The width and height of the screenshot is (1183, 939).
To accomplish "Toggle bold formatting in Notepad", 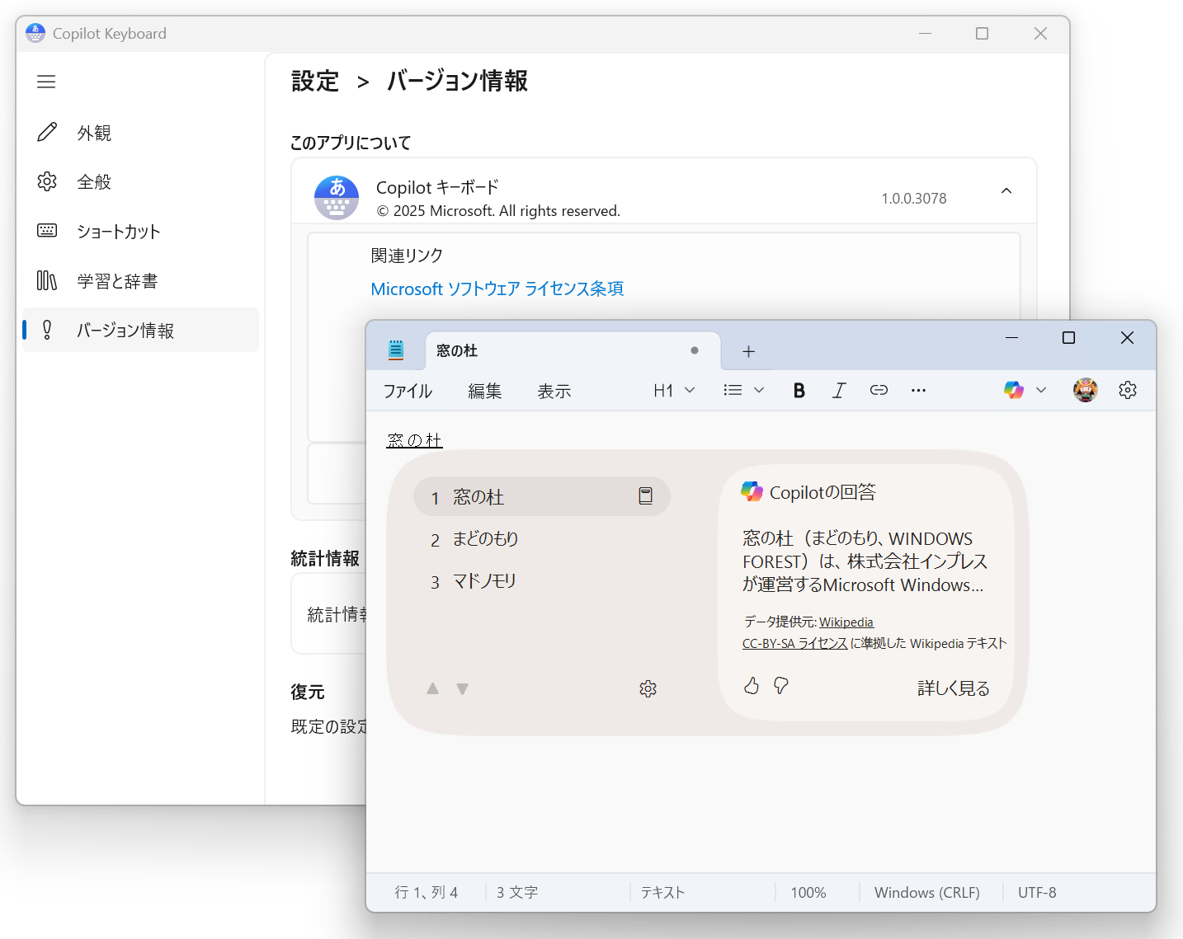I will click(798, 390).
